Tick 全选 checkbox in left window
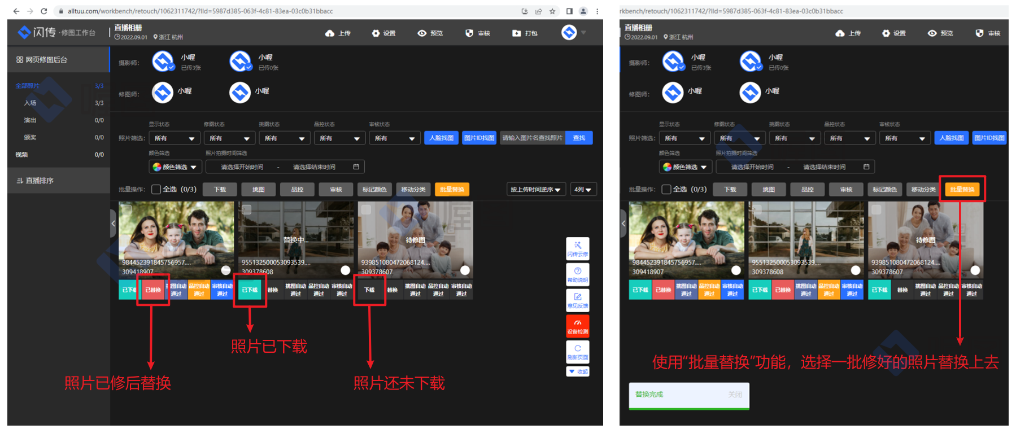The height and width of the screenshot is (429, 1016). 156,189
